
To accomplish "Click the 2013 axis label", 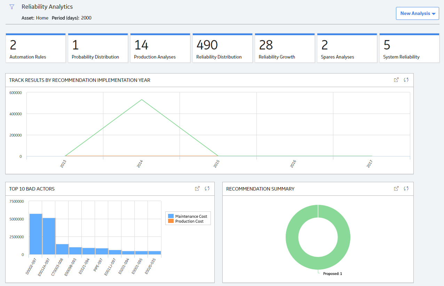I will click(64, 164).
